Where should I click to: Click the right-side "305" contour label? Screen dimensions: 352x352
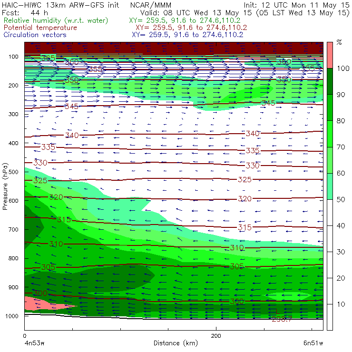tap(237, 266)
